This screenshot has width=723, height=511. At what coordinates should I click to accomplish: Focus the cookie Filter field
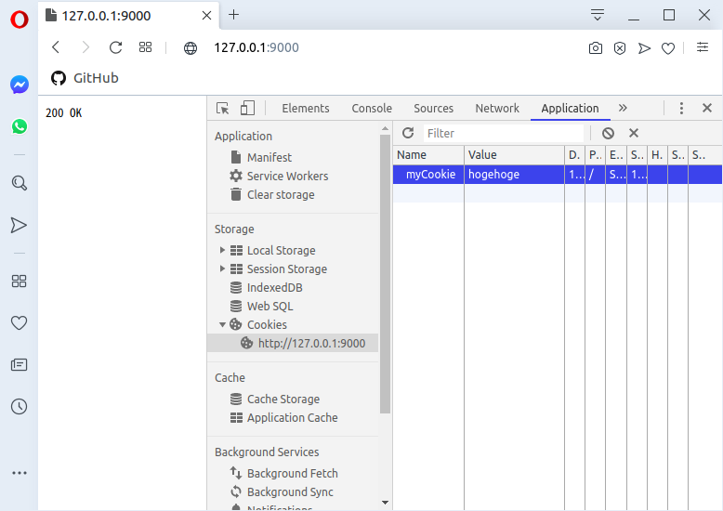click(x=504, y=133)
